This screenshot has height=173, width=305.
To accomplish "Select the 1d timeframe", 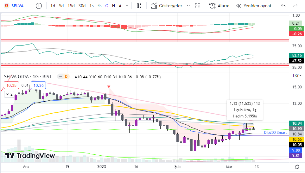I will pyautogui.click(x=53, y=6).
